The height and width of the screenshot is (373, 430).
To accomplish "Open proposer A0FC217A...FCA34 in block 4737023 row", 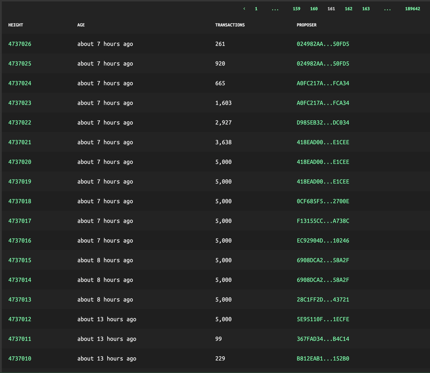I will coord(323,103).
